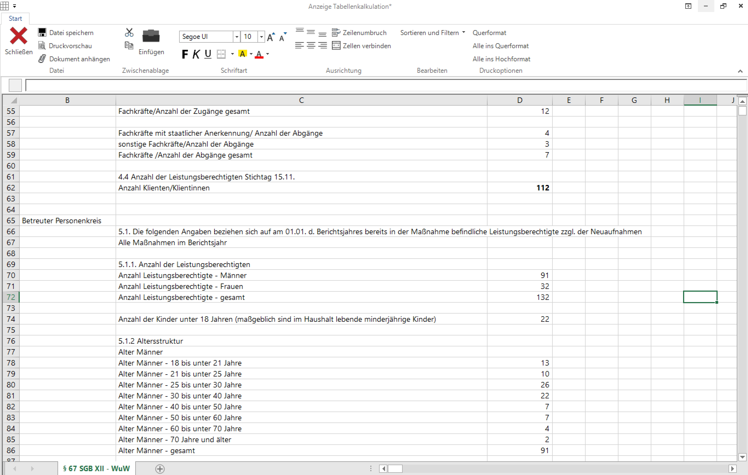748x475 pixels.
Task: Click Alter Männer - gesamt cell
Action: coord(301,450)
